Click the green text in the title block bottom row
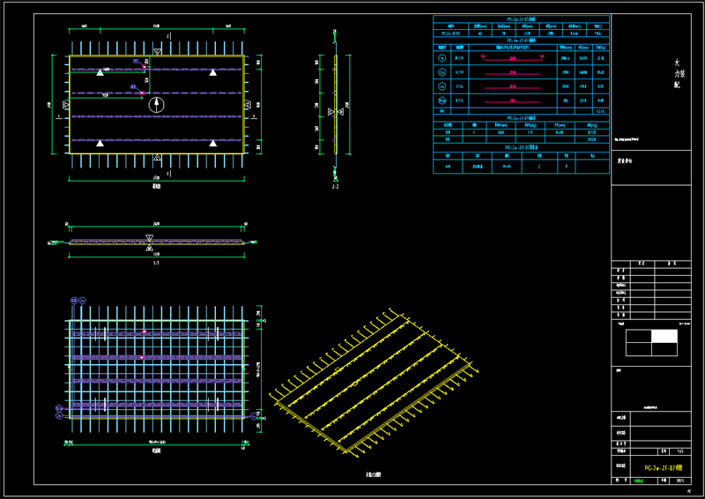 (x=638, y=480)
